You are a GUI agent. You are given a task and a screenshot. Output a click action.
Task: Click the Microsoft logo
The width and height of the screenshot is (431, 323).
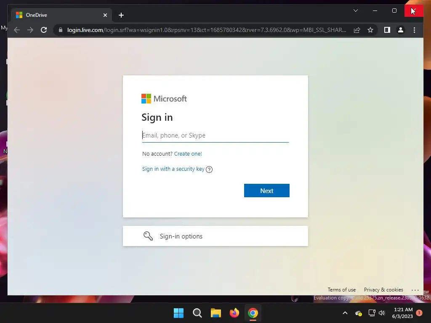pyautogui.click(x=164, y=98)
